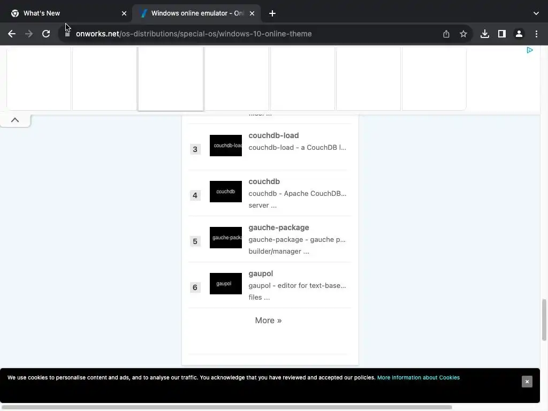
Task: Click the number 6 rank badge
Action: (x=195, y=287)
